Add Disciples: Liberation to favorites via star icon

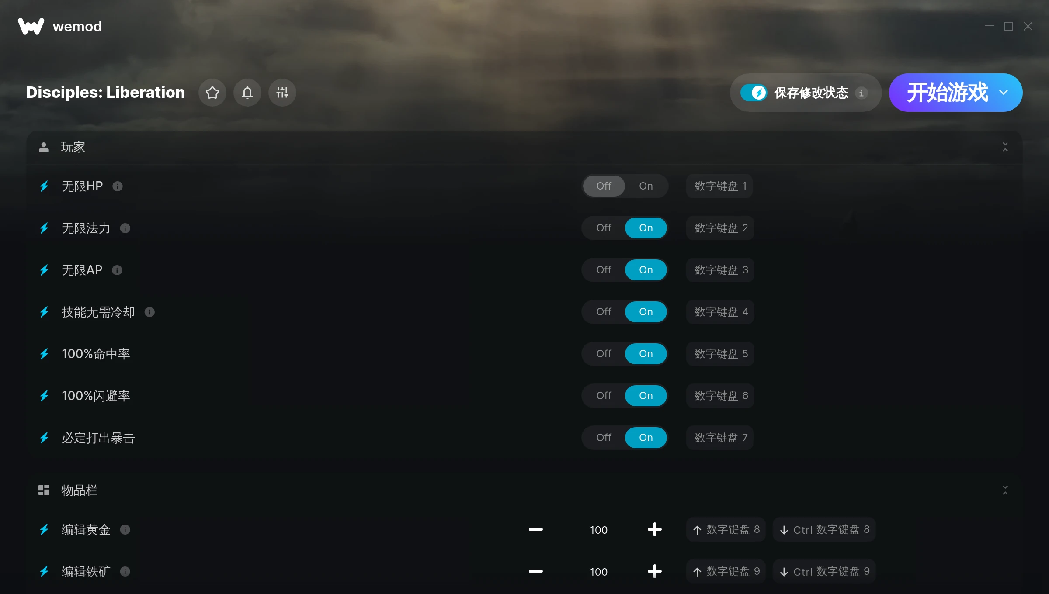212,93
